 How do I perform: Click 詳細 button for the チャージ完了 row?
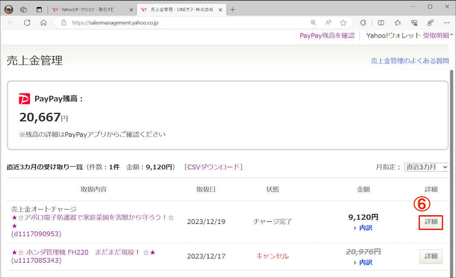(x=431, y=222)
